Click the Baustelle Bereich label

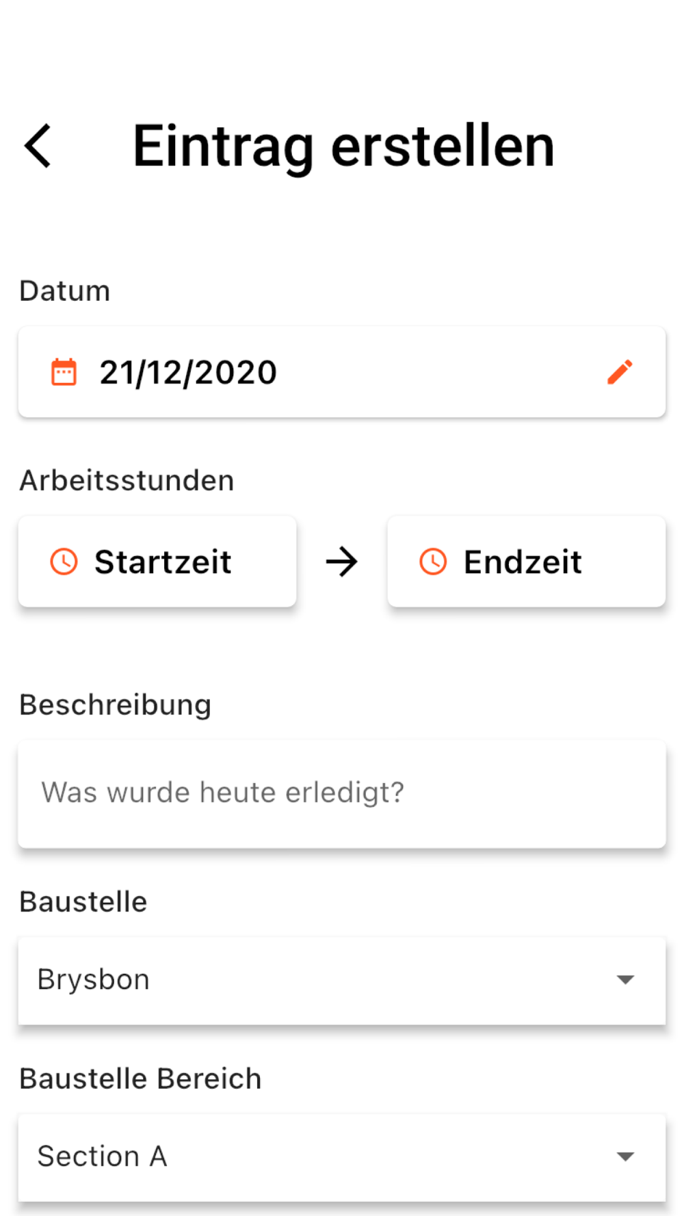(x=141, y=1079)
